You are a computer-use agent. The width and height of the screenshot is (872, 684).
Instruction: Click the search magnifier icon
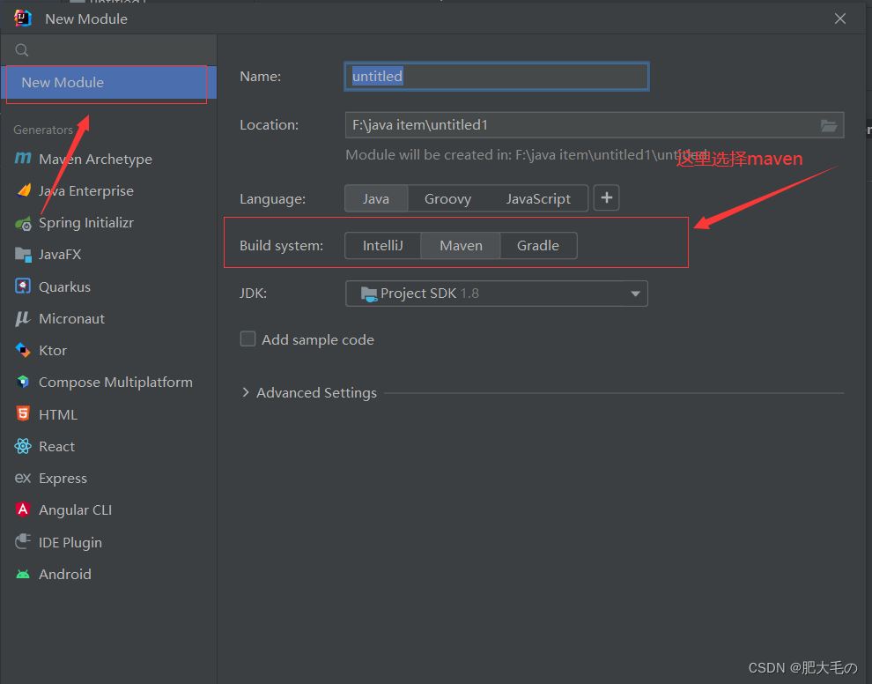point(22,50)
